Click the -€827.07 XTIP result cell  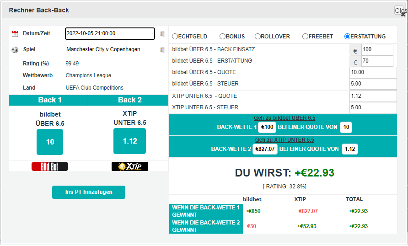tap(307, 211)
